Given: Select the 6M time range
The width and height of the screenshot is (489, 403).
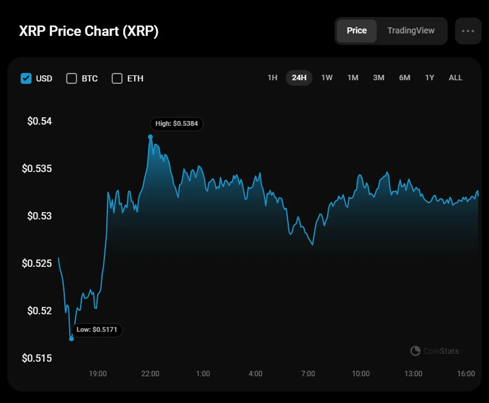Looking at the screenshot, I should click(405, 78).
